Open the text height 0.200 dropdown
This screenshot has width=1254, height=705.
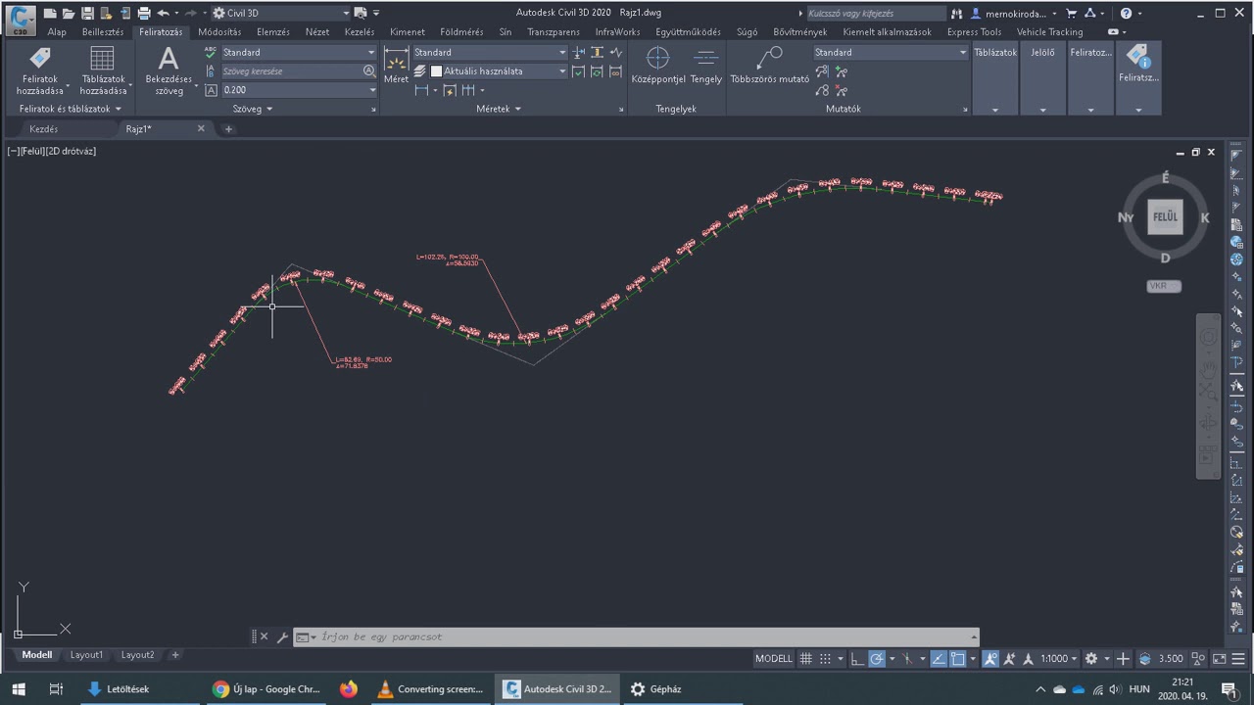coord(371,90)
